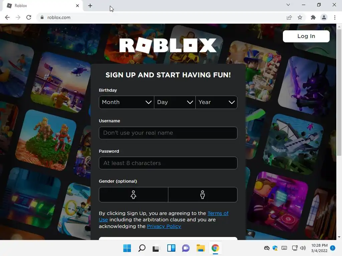Click the network tray icon
342x256 pixels.
[295, 248]
